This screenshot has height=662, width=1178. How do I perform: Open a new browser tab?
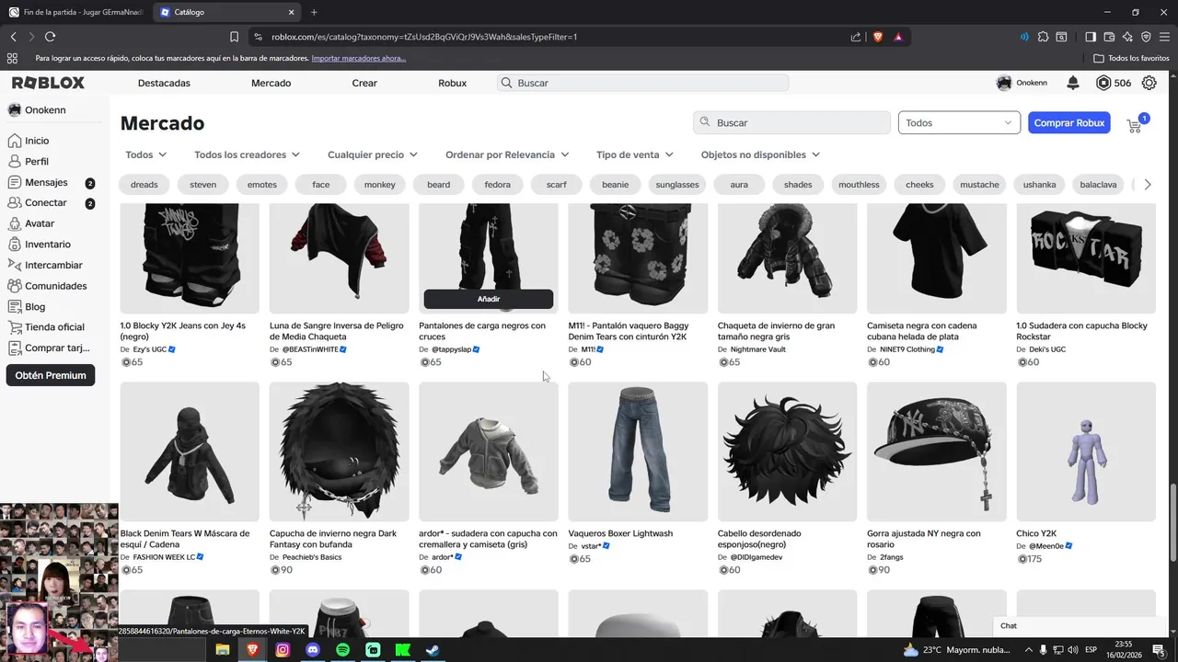pyautogui.click(x=314, y=12)
